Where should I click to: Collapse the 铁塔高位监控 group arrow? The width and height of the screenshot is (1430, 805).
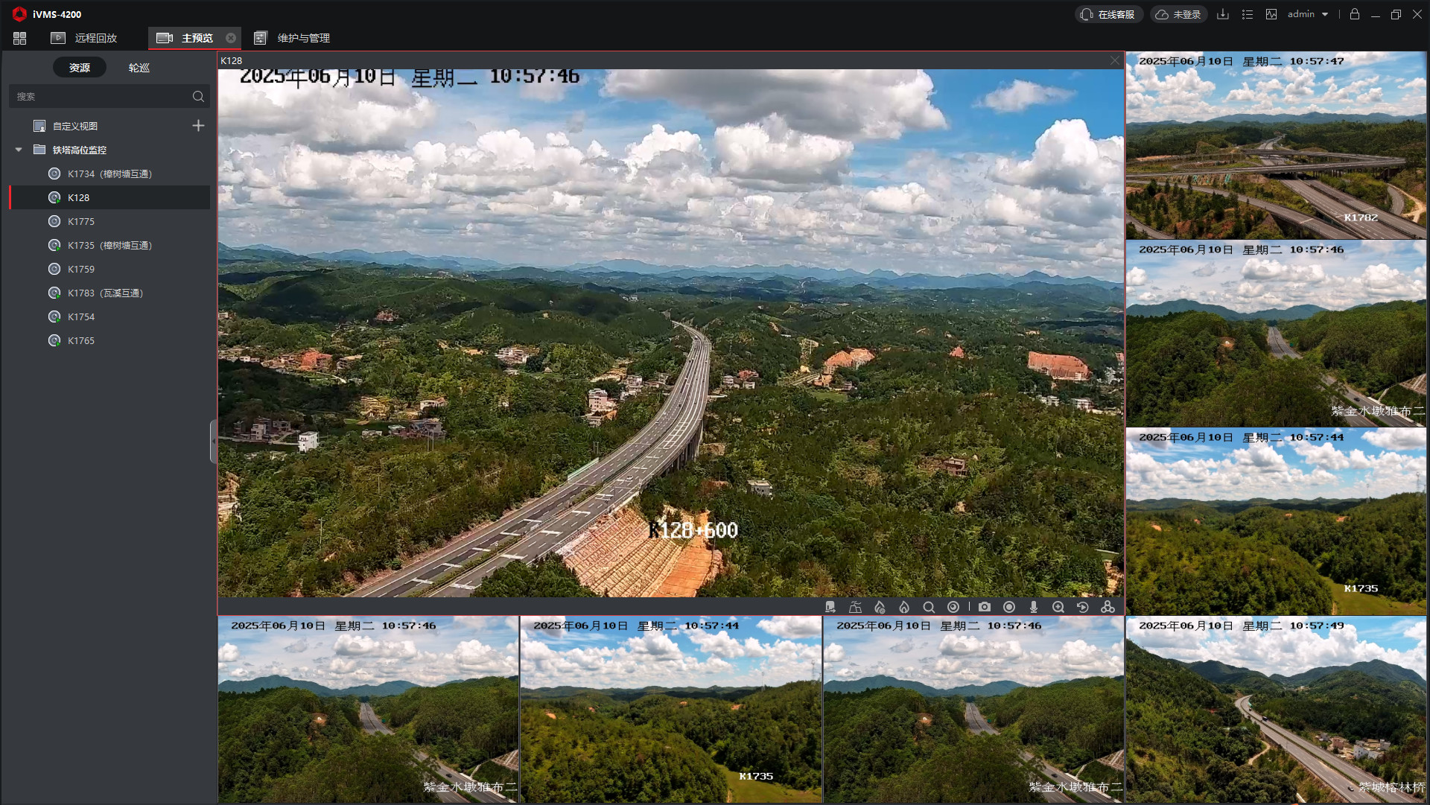click(19, 150)
